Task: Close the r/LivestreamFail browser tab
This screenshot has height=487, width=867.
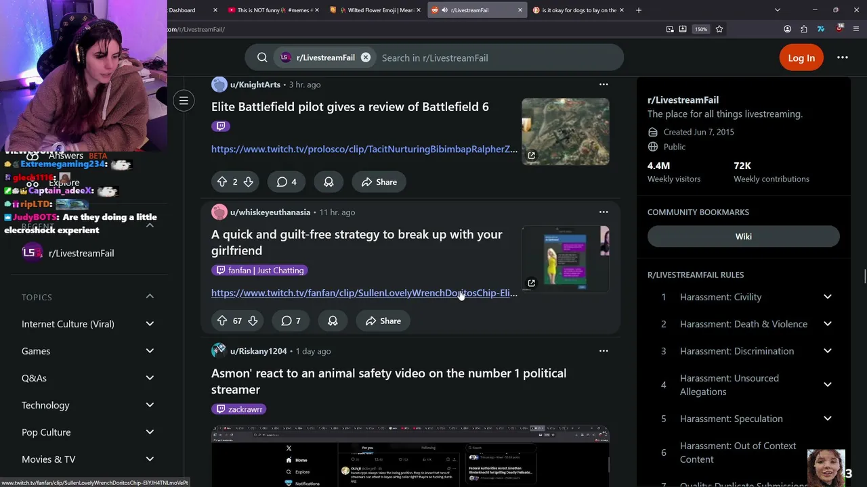Action: point(520,10)
